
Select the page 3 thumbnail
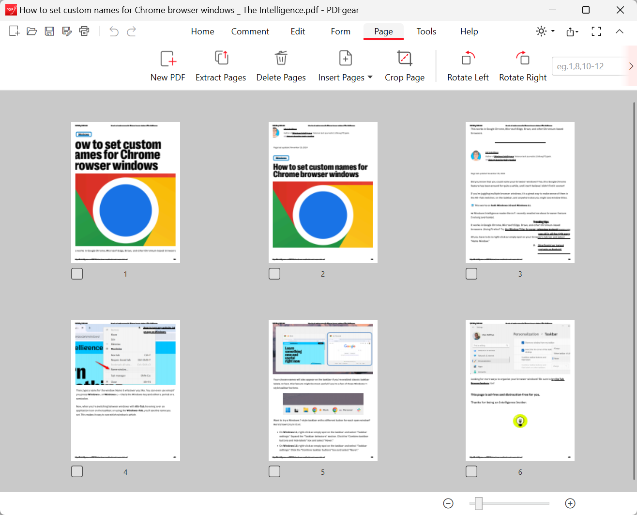520,192
